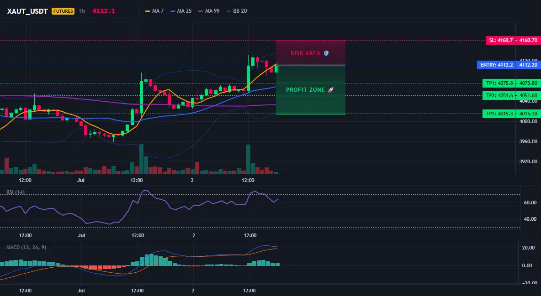The image size is (541, 296).
Task: Click the shield icon beside RISK AREA
Action: coord(326,53)
